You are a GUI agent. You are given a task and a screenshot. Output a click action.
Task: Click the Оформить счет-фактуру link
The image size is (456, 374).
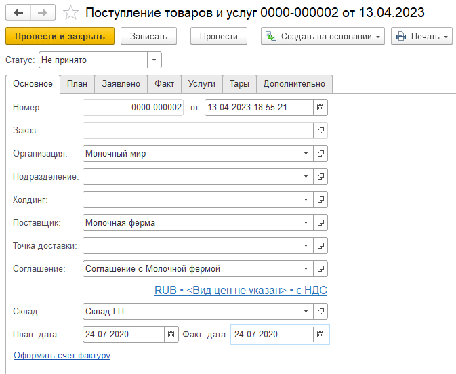pyautogui.click(x=62, y=355)
